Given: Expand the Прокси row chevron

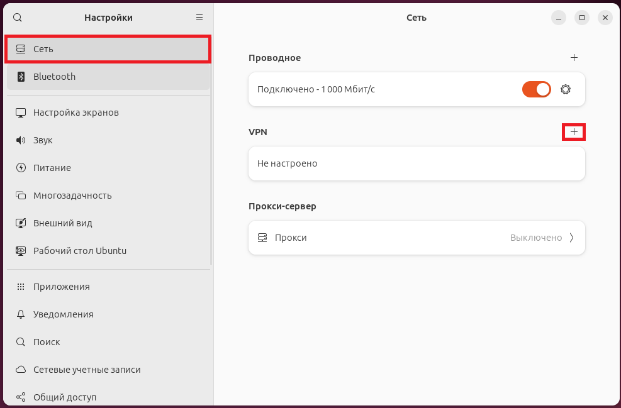Looking at the screenshot, I should [x=571, y=238].
